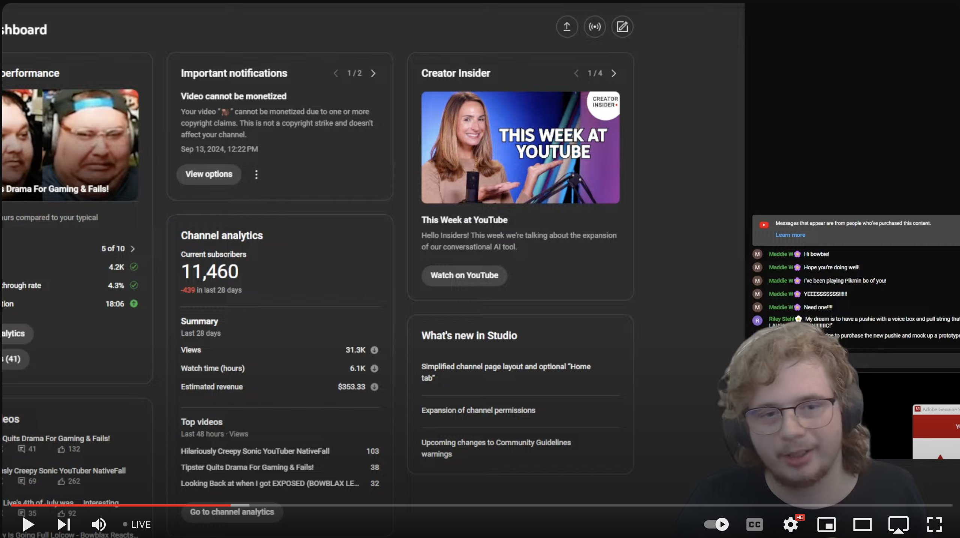The width and height of the screenshot is (960, 538).
Task: Enter full screen mode
Action: tap(934, 525)
